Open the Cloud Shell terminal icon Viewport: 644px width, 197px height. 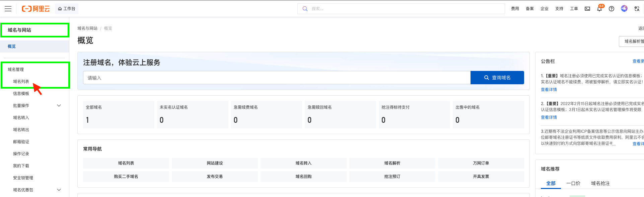click(587, 9)
